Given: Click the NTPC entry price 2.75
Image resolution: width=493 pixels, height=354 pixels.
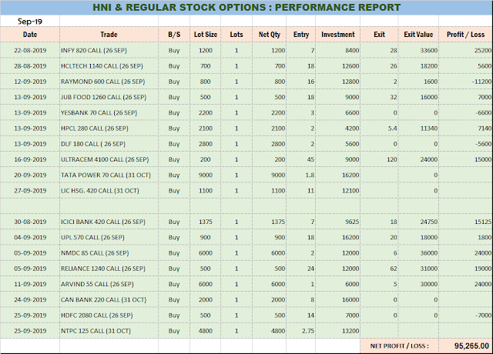Looking at the screenshot, I should pos(308,331).
